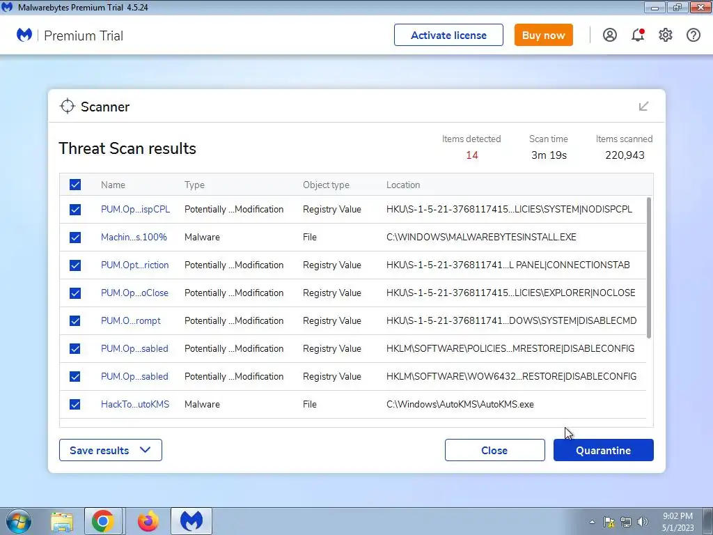The height and width of the screenshot is (535, 713).
Task: Quarantine the selected threats
Action: tap(604, 450)
